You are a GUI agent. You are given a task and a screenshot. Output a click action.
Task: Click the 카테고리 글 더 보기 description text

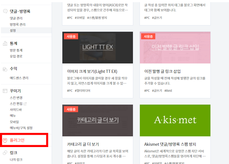coord(98,154)
